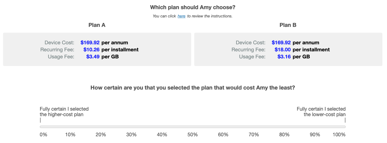387x143 pixels.
Task: Set certainty slider to 20%
Action: pyautogui.click(x=101, y=127)
